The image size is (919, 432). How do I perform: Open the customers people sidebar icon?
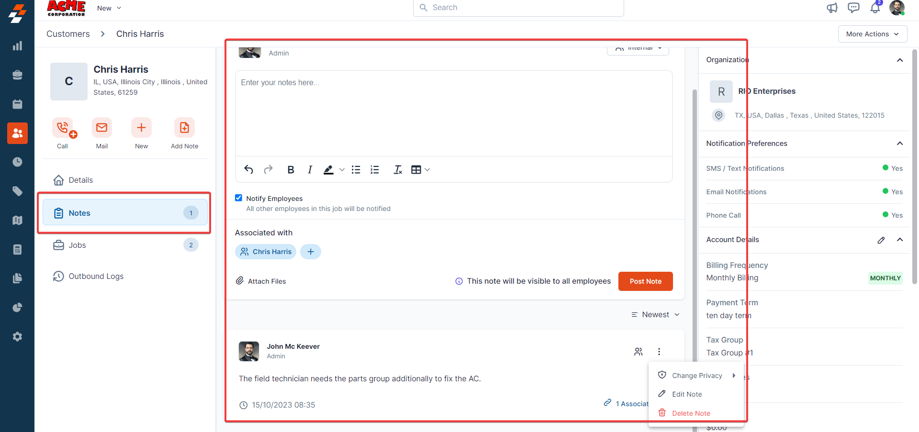[17, 133]
